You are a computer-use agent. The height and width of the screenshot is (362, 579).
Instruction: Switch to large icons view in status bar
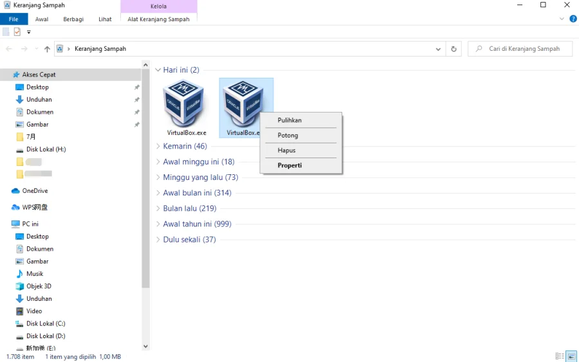pyautogui.click(x=572, y=356)
